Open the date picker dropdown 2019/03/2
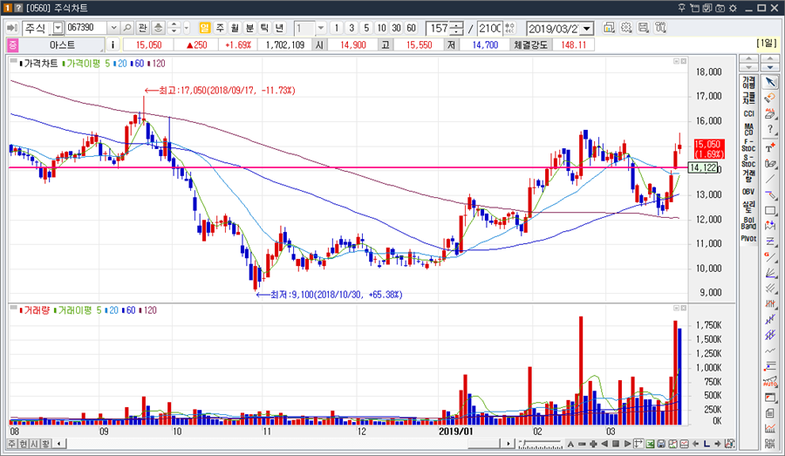This screenshot has width=785, height=456. [588, 29]
